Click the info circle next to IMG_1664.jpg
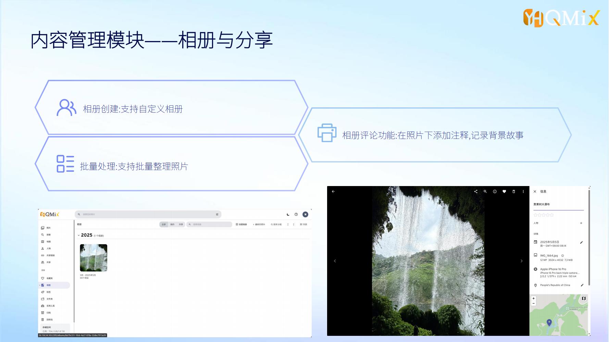The image size is (609, 342). point(562,255)
